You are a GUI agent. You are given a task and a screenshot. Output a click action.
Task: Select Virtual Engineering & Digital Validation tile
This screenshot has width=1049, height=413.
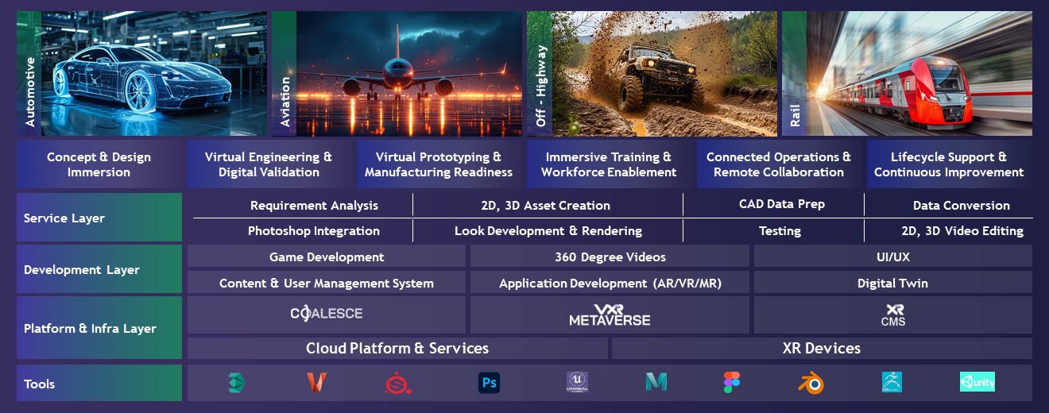pos(269,164)
